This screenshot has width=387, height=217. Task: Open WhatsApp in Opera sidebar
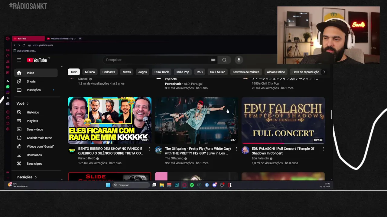8,86
